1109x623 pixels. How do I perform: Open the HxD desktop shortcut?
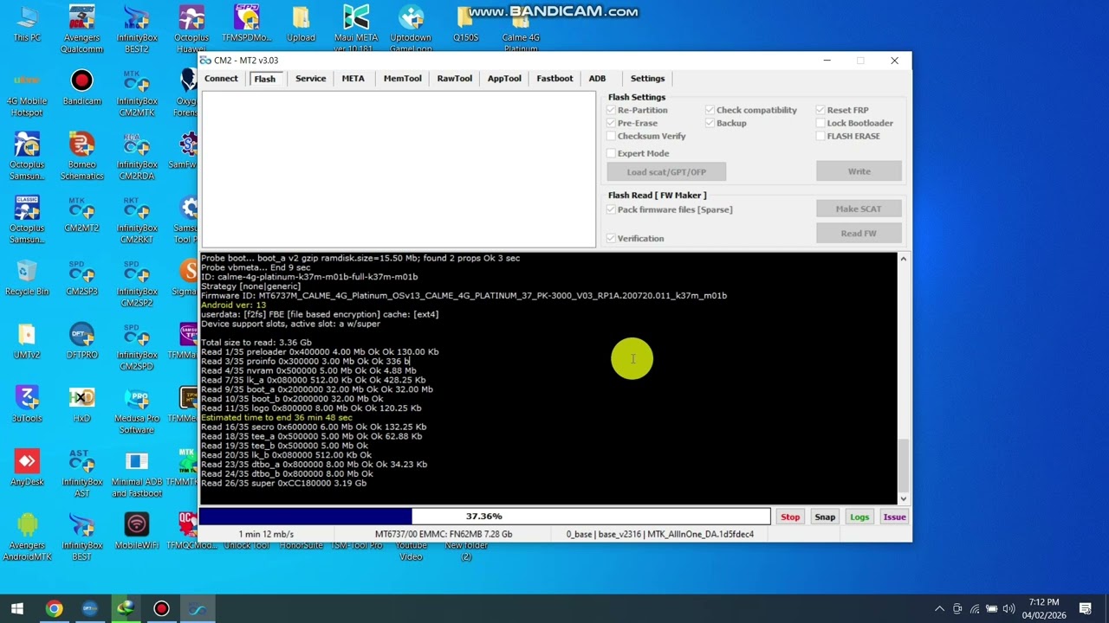tap(81, 405)
